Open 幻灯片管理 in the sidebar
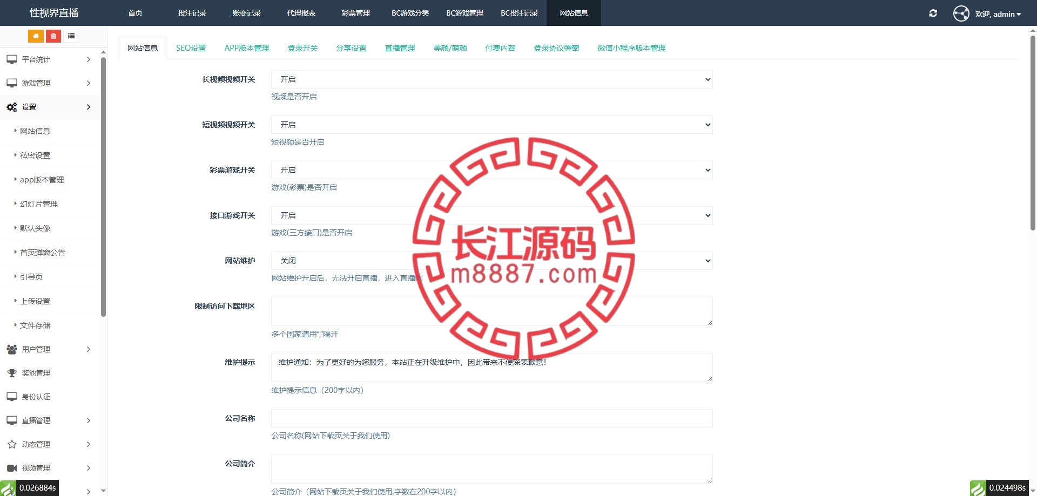Viewport: 1037px width, 496px height. pos(39,204)
